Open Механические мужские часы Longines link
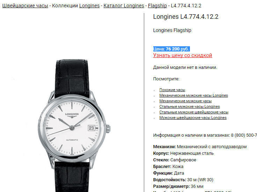 (193, 96)
